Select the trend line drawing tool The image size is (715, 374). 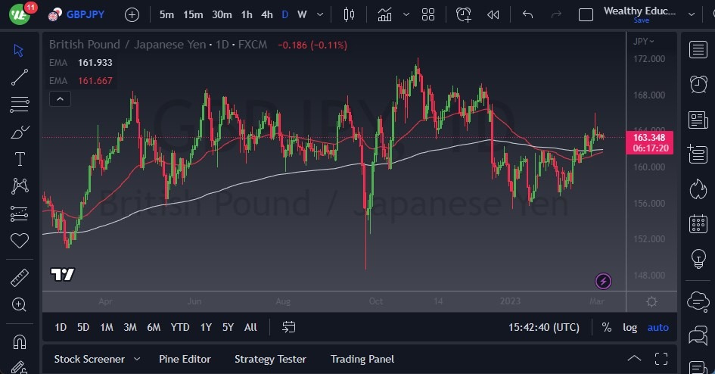pyautogui.click(x=20, y=76)
